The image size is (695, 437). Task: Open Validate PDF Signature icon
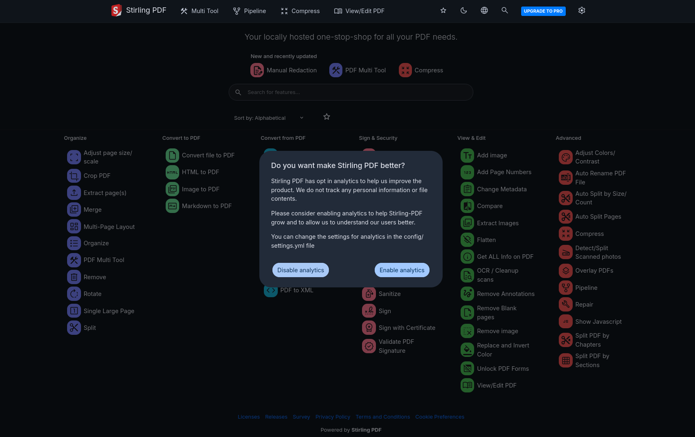pos(369,346)
